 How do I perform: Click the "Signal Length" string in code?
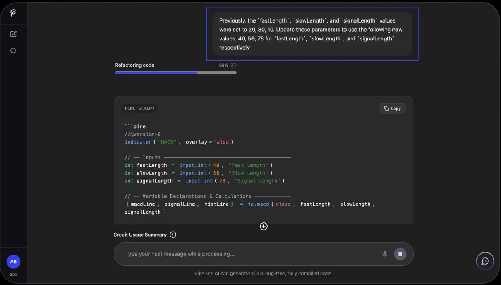click(x=257, y=181)
